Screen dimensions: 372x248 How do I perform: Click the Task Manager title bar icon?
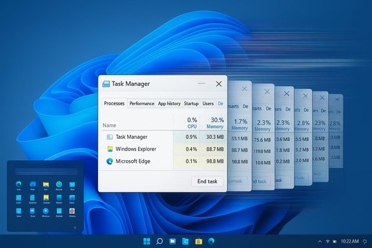pyautogui.click(x=106, y=84)
